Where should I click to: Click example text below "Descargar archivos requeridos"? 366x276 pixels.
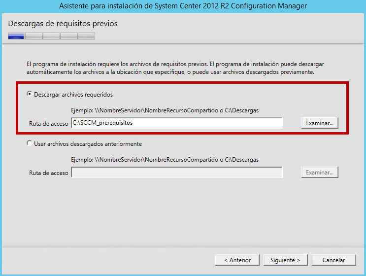point(165,110)
